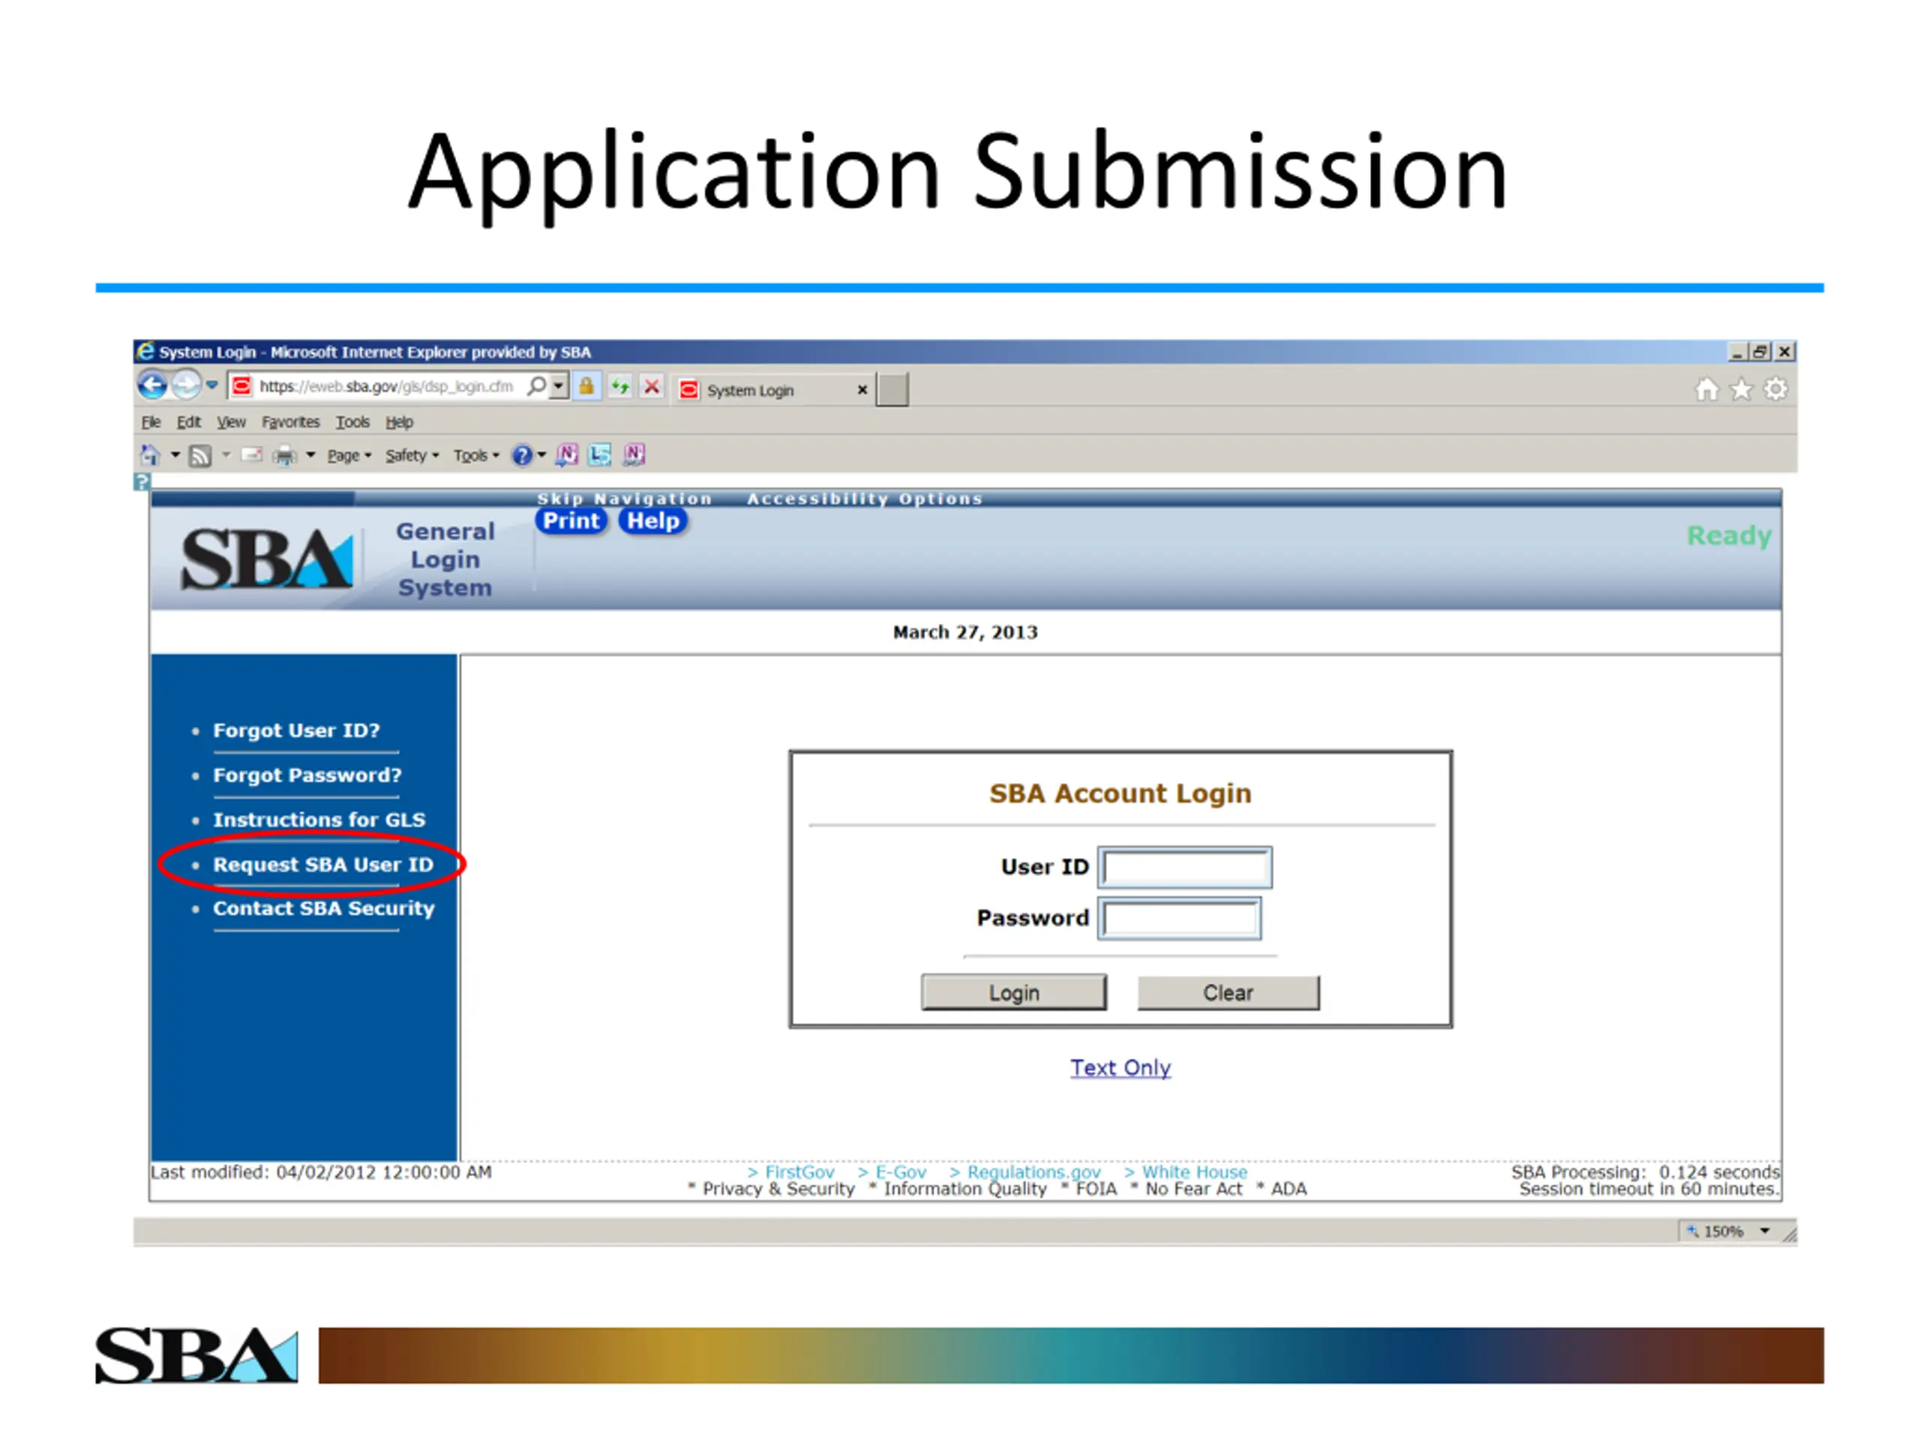Screen dimensions: 1920x1440
Task: Click the address bar URL field
Action: tap(386, 386)
